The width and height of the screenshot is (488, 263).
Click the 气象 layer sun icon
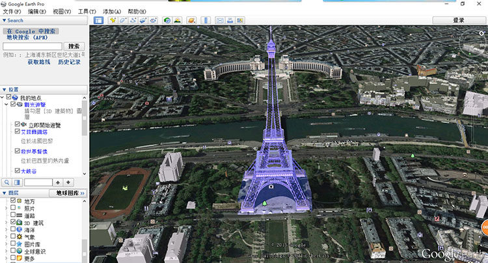point(20,237)
